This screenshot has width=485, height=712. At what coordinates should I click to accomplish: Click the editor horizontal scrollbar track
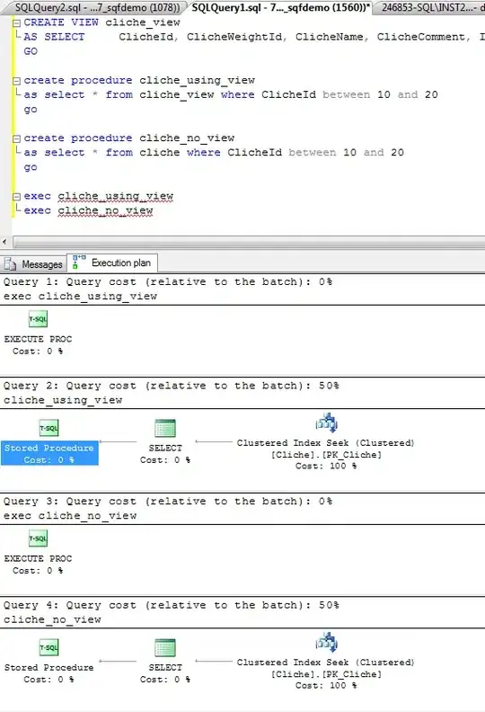249,242
